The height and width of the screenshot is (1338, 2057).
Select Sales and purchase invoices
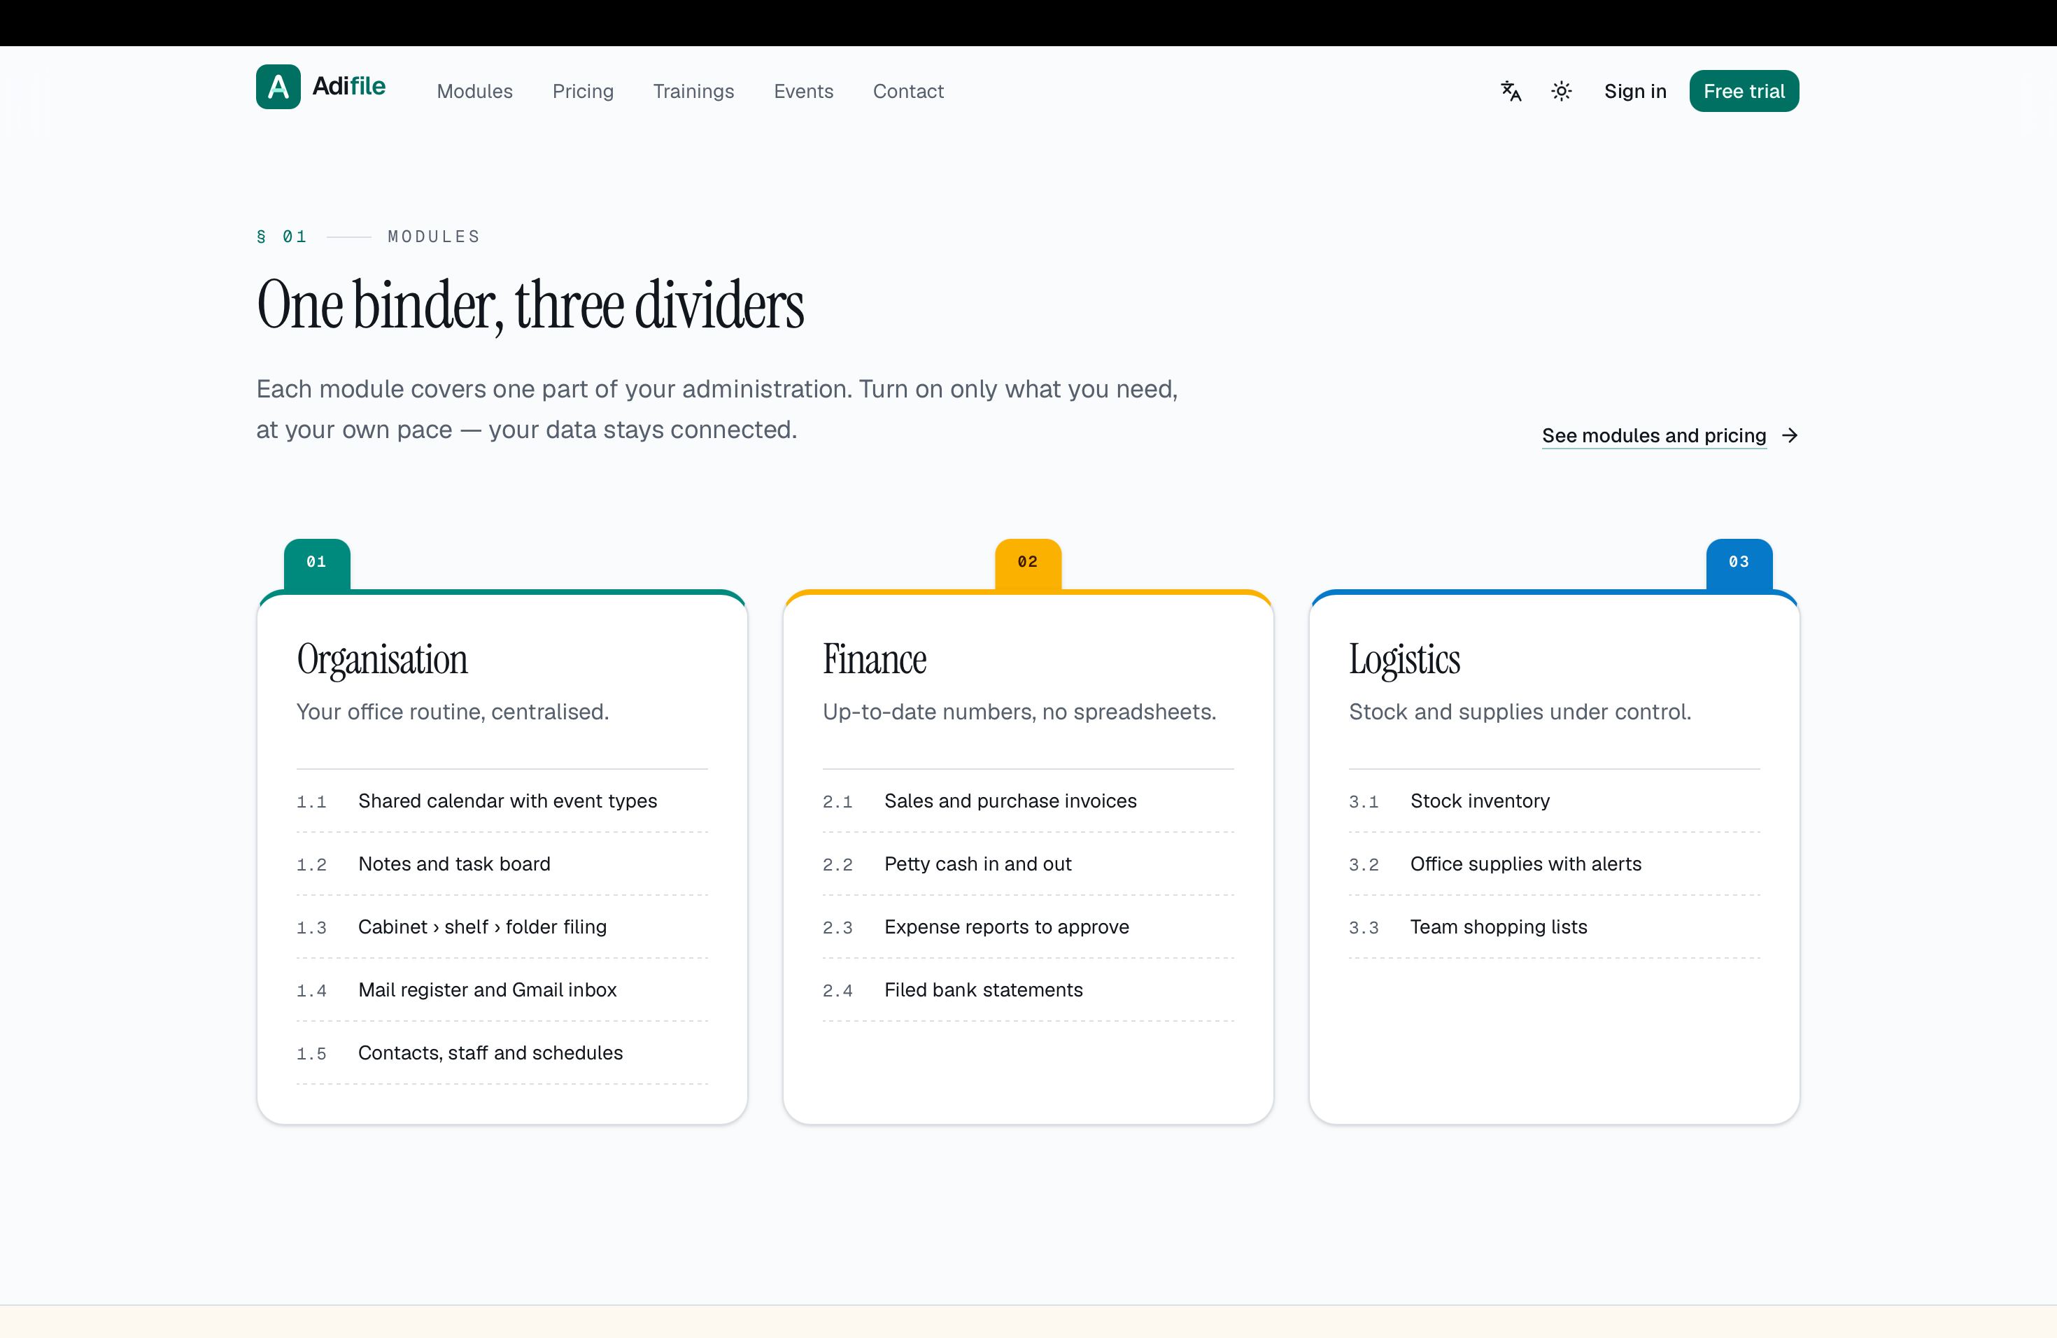click(1028, 801)
